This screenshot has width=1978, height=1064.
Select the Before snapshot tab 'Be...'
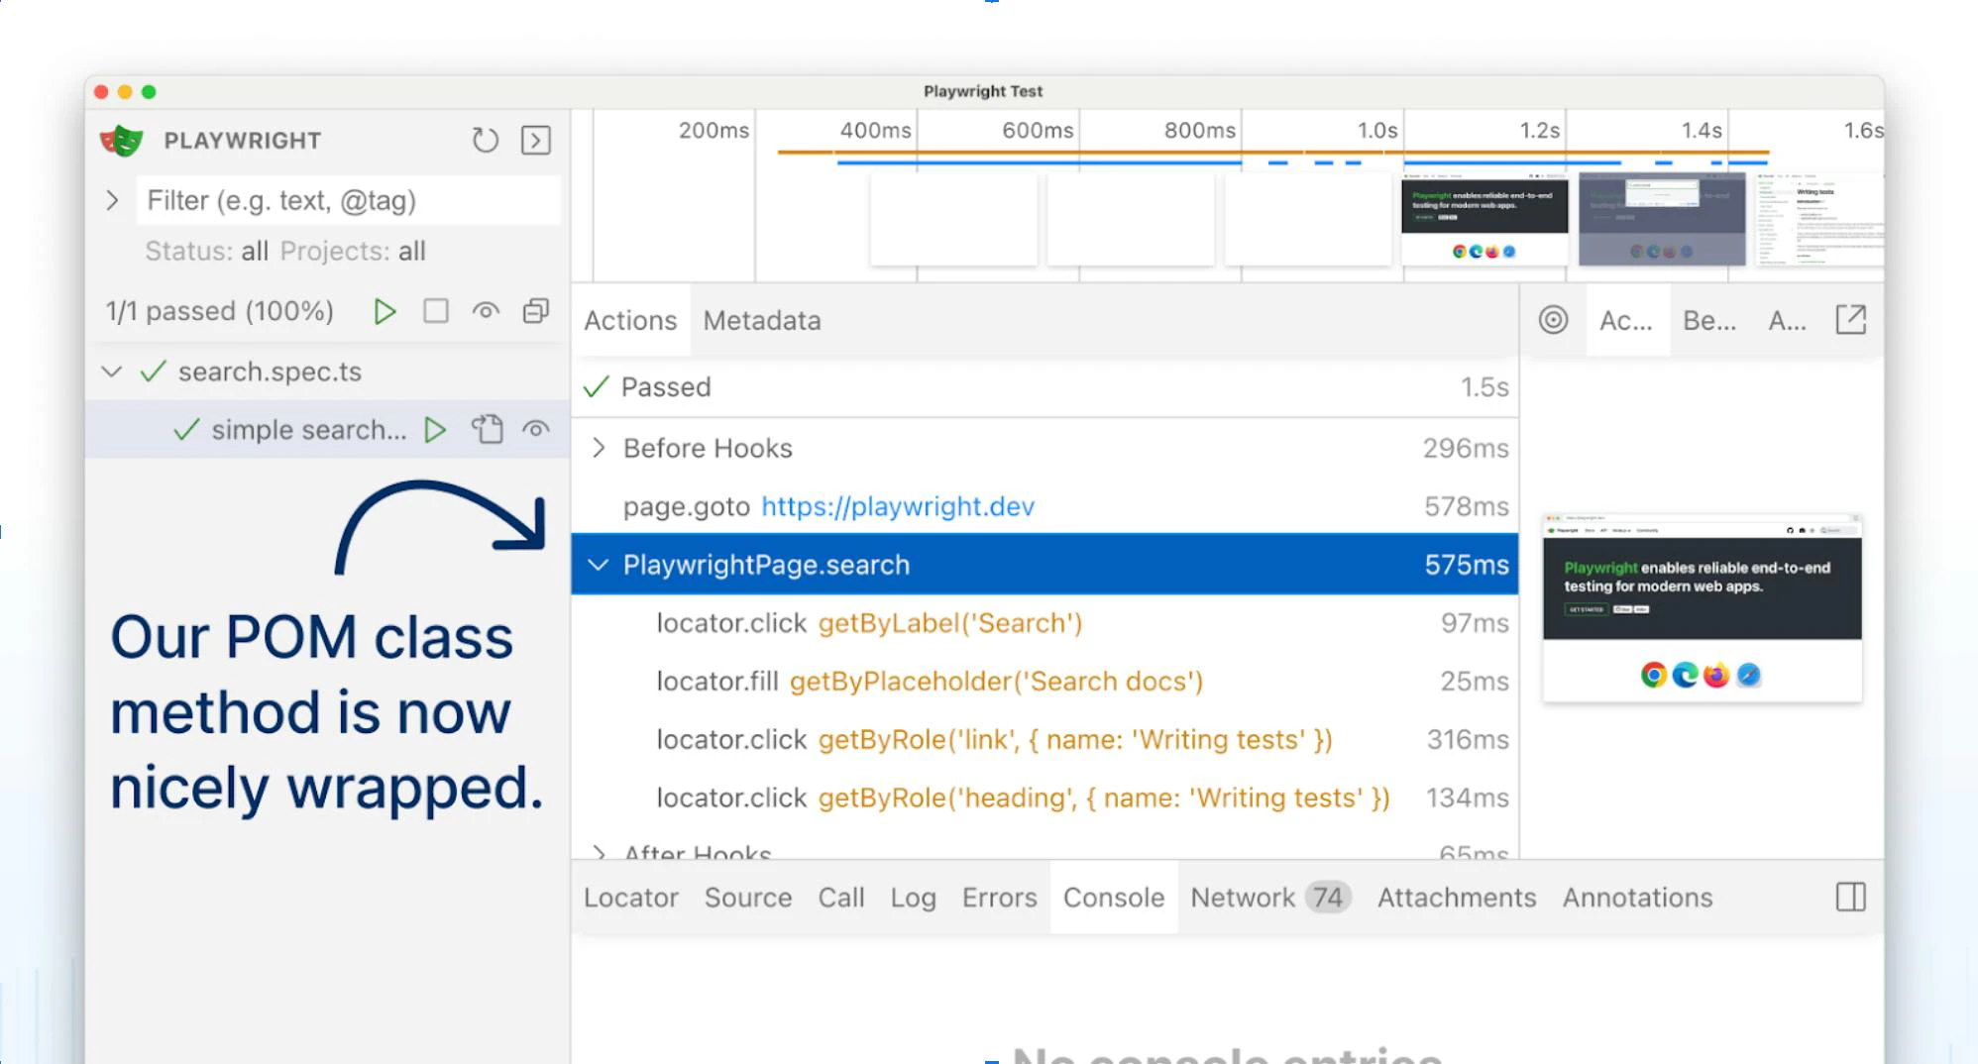1709,321
